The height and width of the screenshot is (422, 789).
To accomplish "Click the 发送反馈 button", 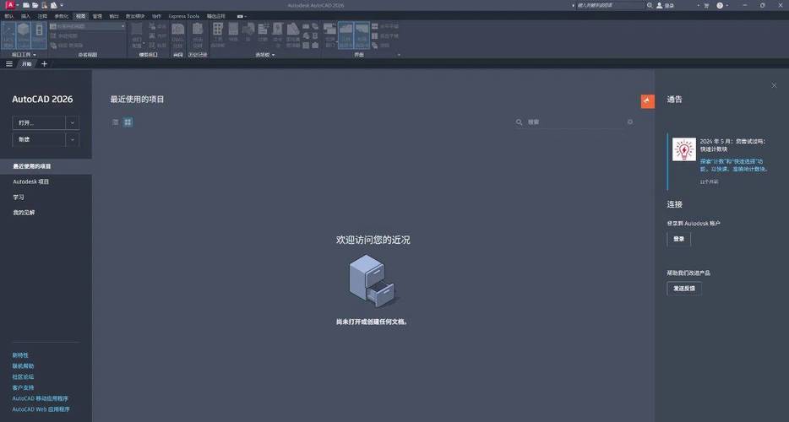I will point(683,289).
